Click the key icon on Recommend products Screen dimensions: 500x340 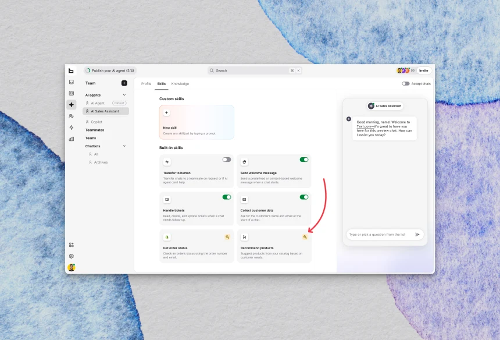(x=305, y=237)
